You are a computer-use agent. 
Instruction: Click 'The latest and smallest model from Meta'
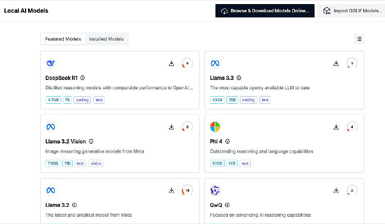click(x=88, y=215)
